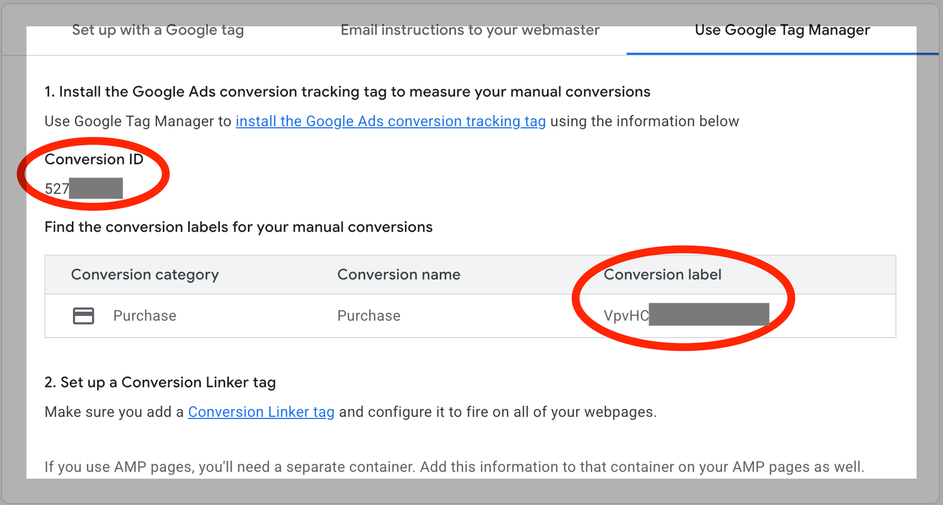Click the step 1 installation instructions heading
The width and height of the screenshot is (943, 505).
pos(347,91)
